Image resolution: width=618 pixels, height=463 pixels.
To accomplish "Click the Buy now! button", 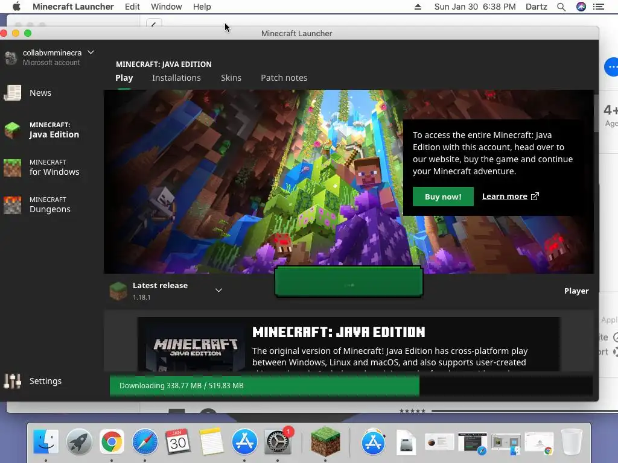I will point(443,197).
